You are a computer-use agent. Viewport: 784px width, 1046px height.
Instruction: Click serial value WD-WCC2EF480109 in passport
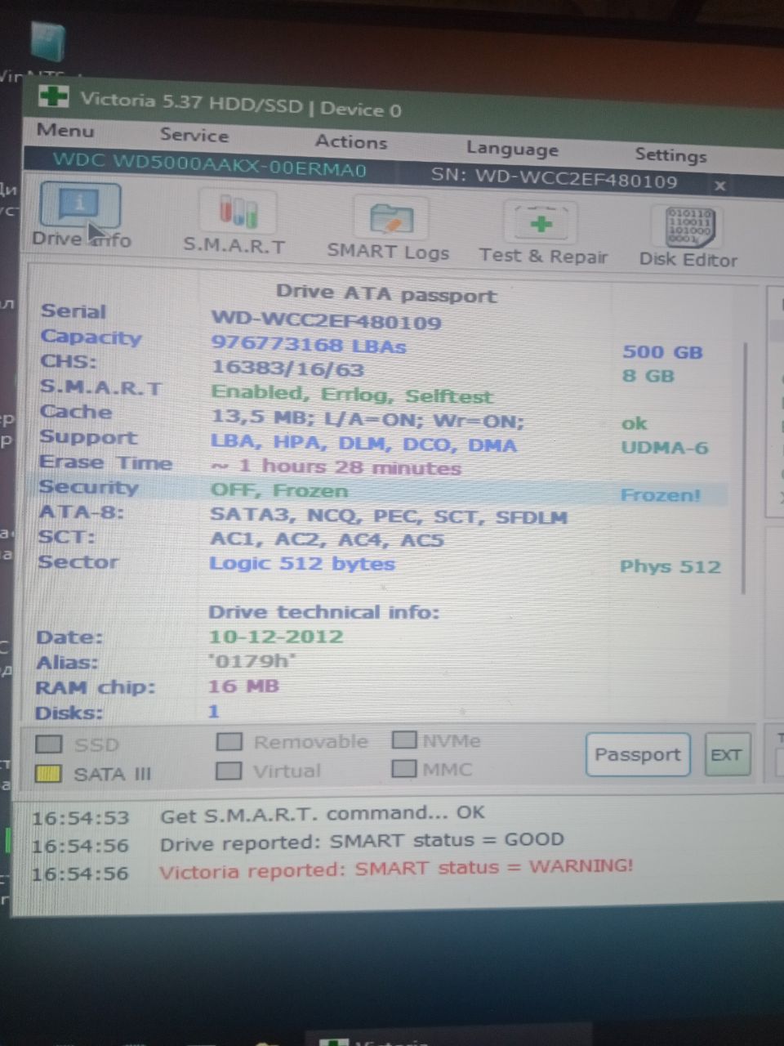coord(327,321)
